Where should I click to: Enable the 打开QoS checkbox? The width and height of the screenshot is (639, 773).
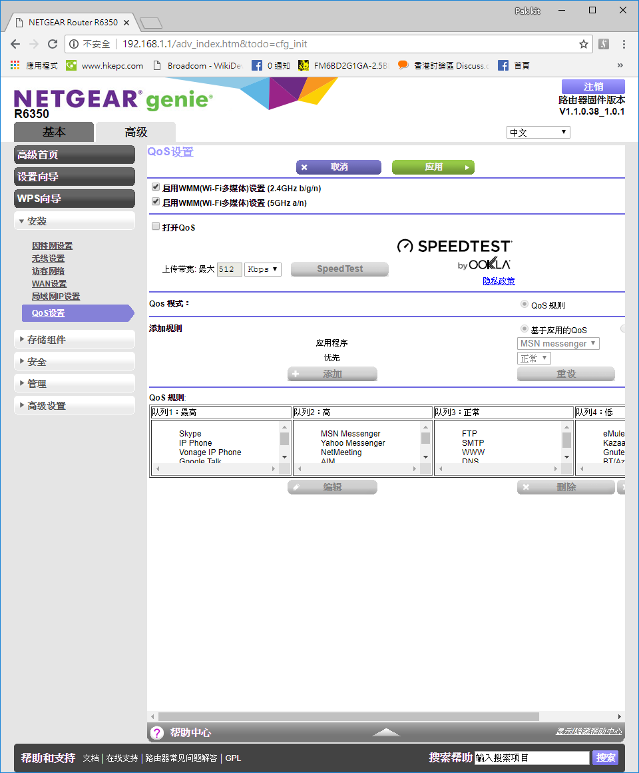[156, 227]
